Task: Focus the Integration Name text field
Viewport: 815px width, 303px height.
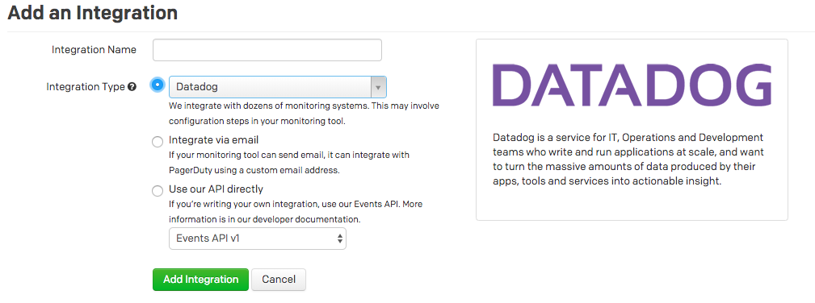Action: tap(267, 50)
